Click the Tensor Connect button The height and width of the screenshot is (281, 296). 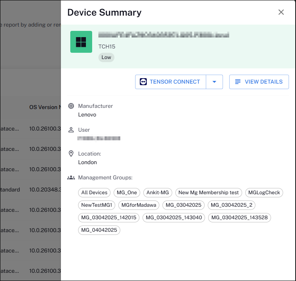pos(170,82)
